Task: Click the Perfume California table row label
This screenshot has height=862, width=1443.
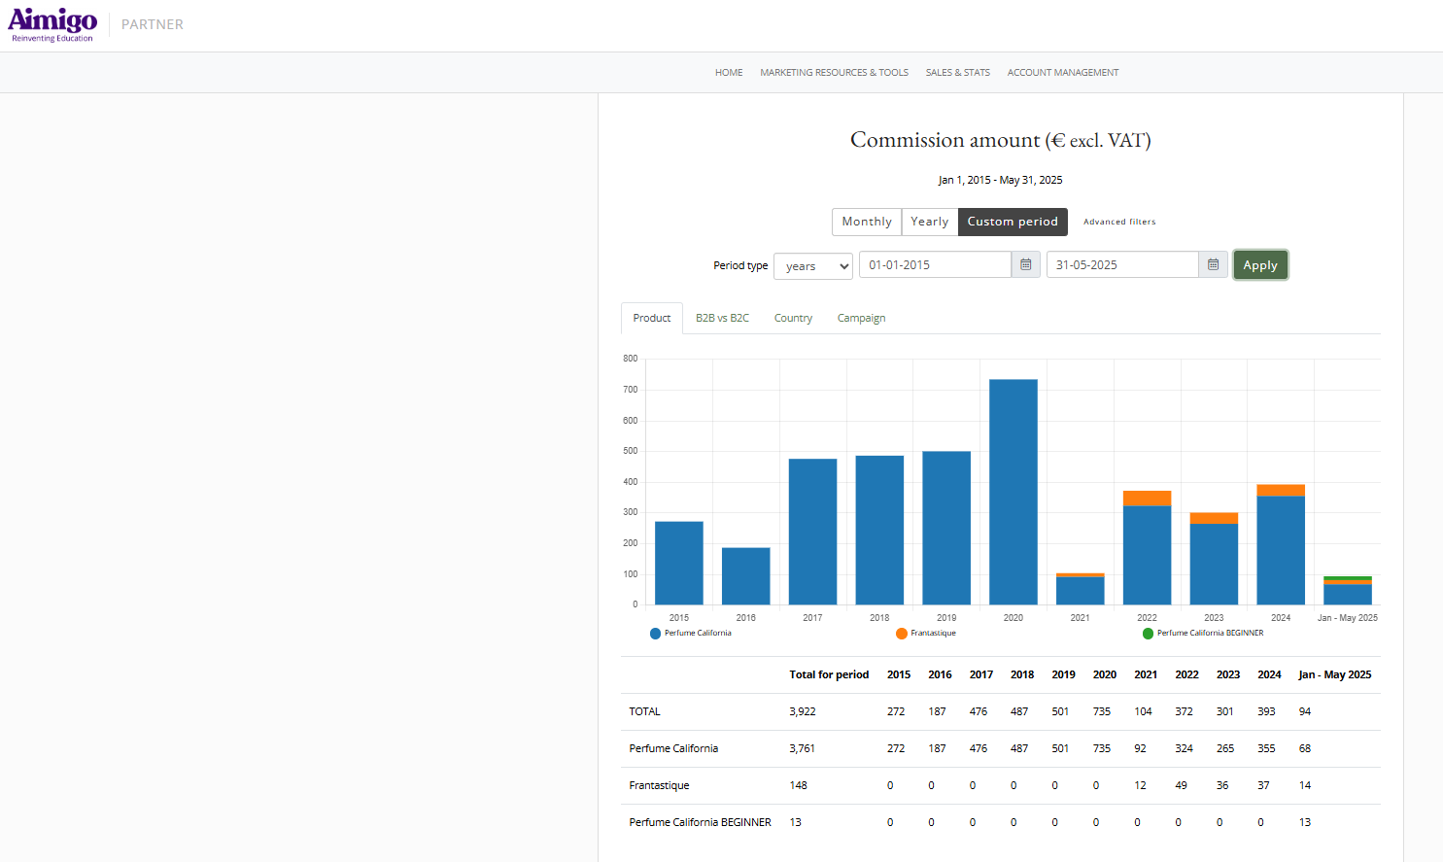Action: click(x=673, y=748)
